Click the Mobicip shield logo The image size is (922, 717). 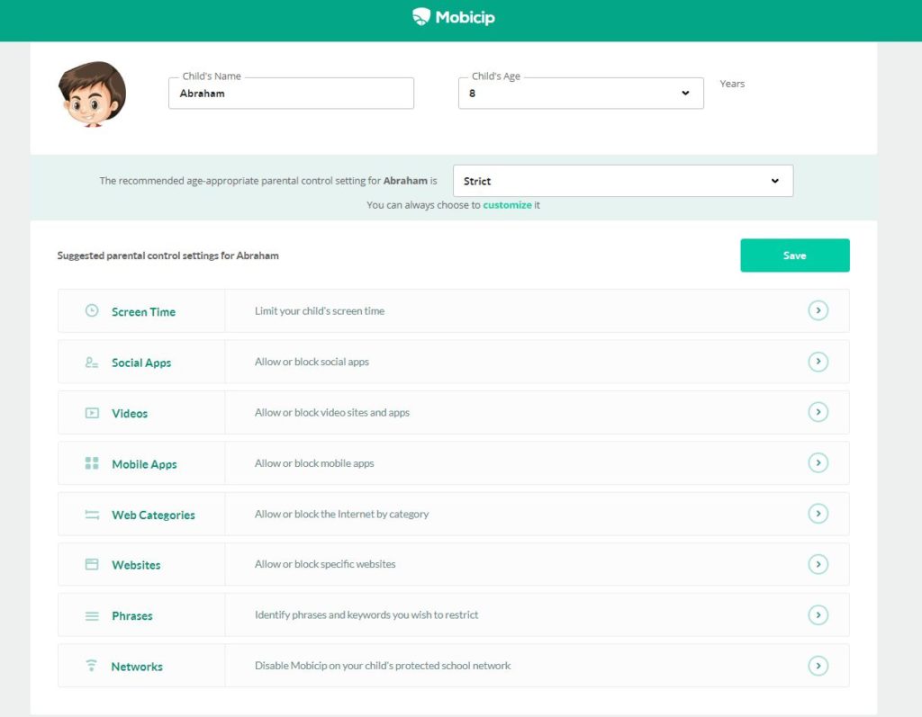point(420,15)
